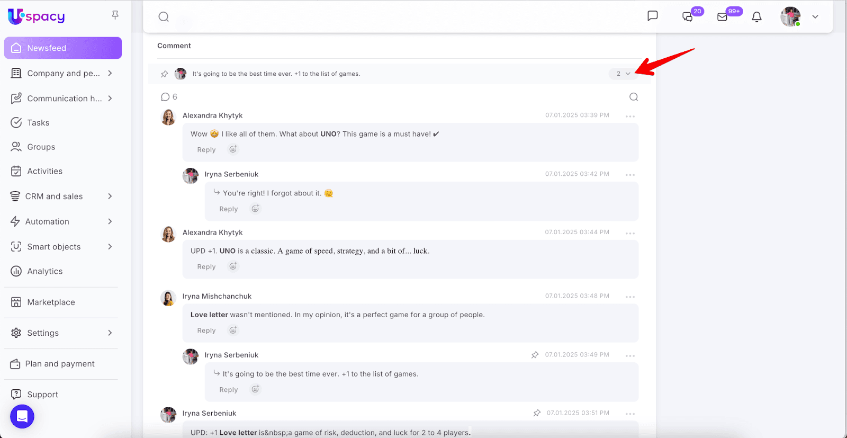The width and height of the screenshot is (847, 438).
Task: Reply to "You're right! I forgot about it"
Action: 229,209
